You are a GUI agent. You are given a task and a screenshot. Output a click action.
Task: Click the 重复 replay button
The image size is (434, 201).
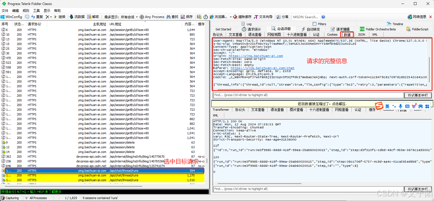[37, 17]
